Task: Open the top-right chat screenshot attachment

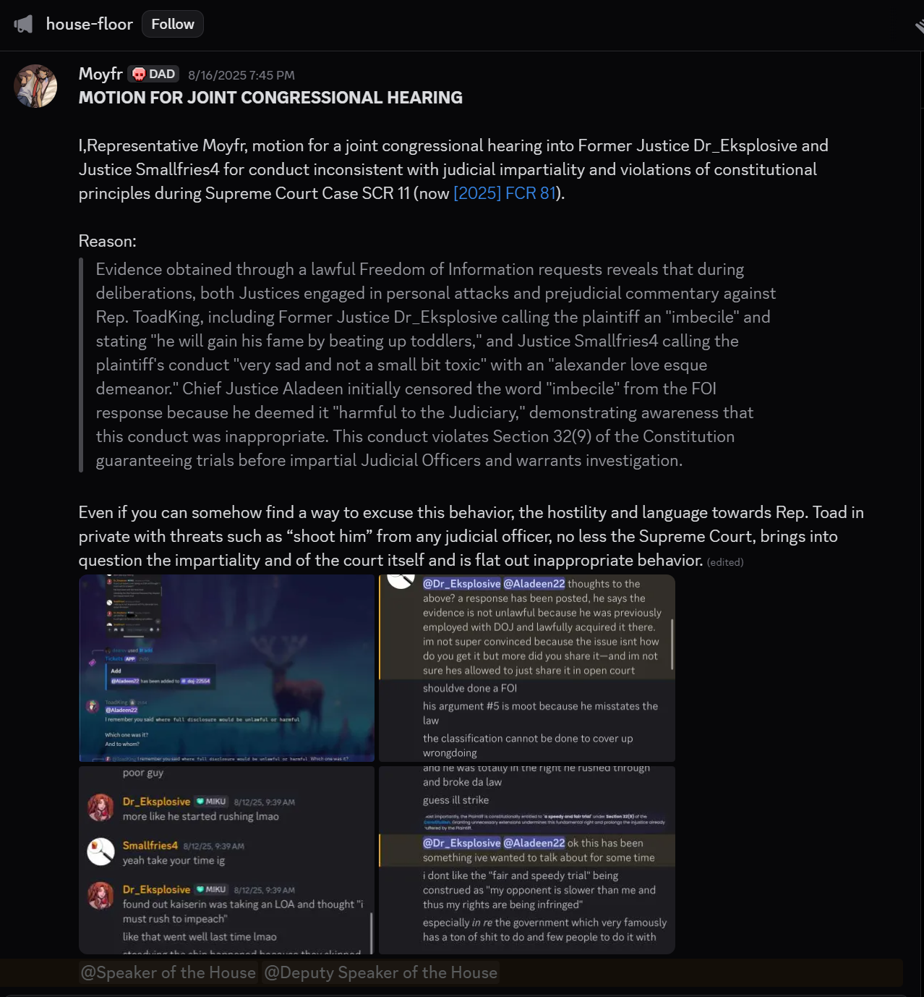Action: 527,668
